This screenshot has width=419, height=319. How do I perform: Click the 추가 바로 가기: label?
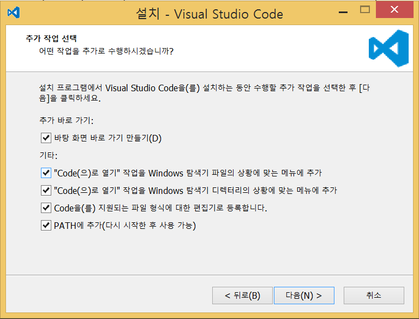coord(66,120)
